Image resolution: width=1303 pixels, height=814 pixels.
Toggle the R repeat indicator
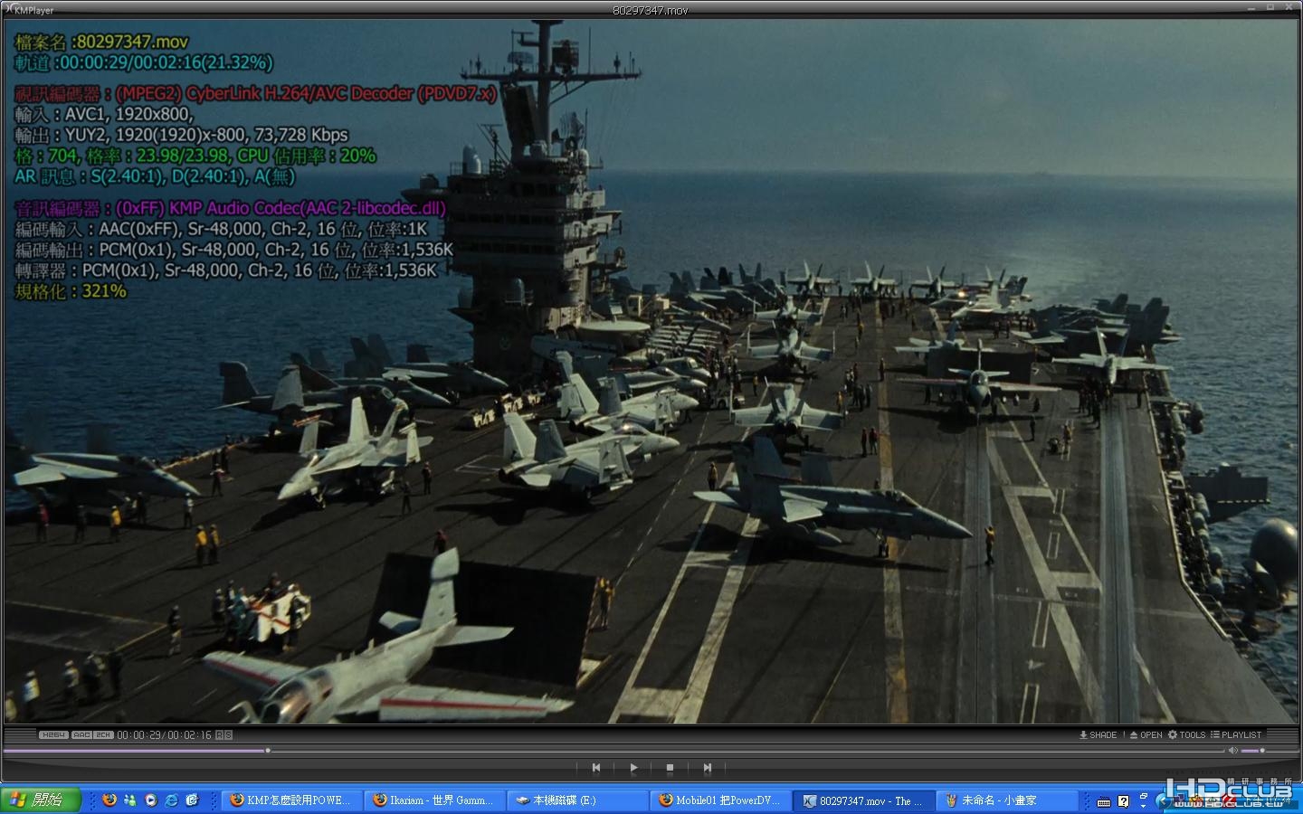point(220,734)
